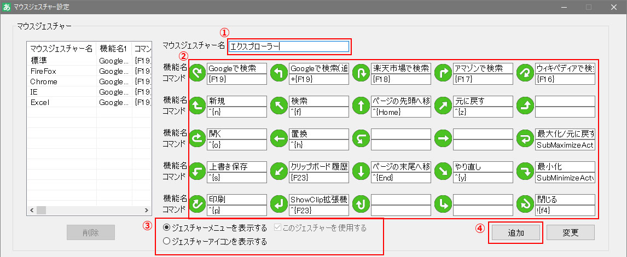Click the {F18} command field
Screen dimensions: 627x257
pyautogui.click(x=401, y=79)
